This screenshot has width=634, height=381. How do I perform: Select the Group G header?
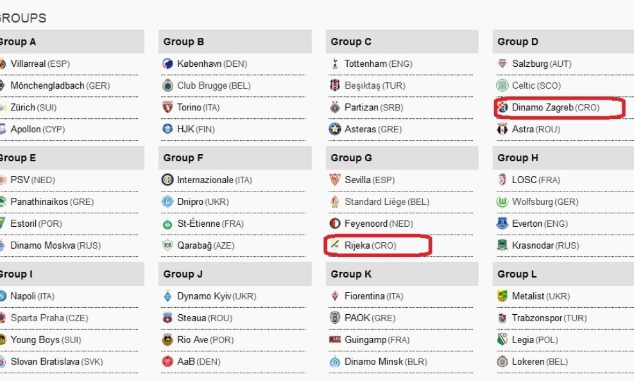[402, 157]
